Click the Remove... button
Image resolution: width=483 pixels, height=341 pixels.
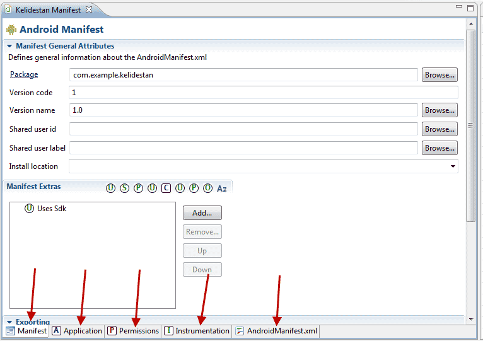tap(202, 232)
